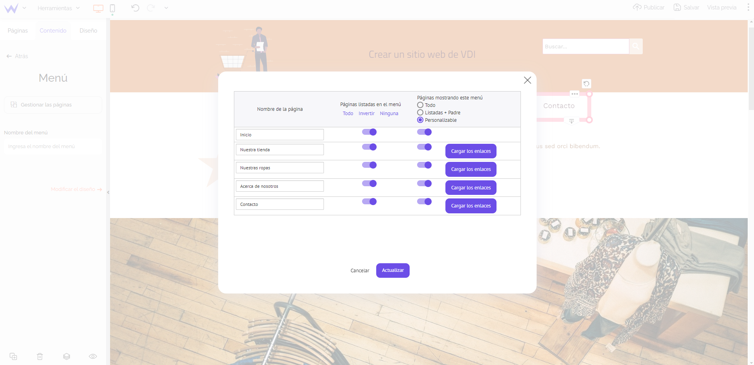Open Vista previa
This screenshot has height=365, width=754.
[x=722, y=7]
